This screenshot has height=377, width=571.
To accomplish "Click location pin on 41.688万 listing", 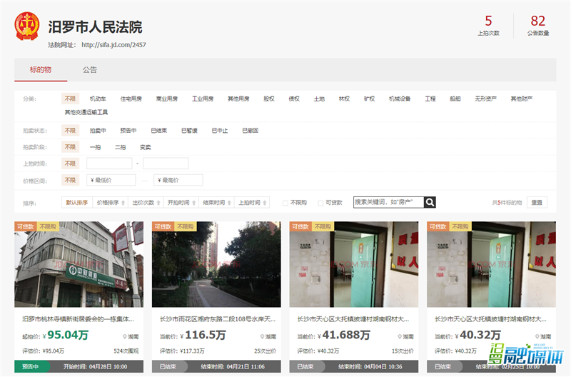I will pyautogui.click(x=400, y=336).
